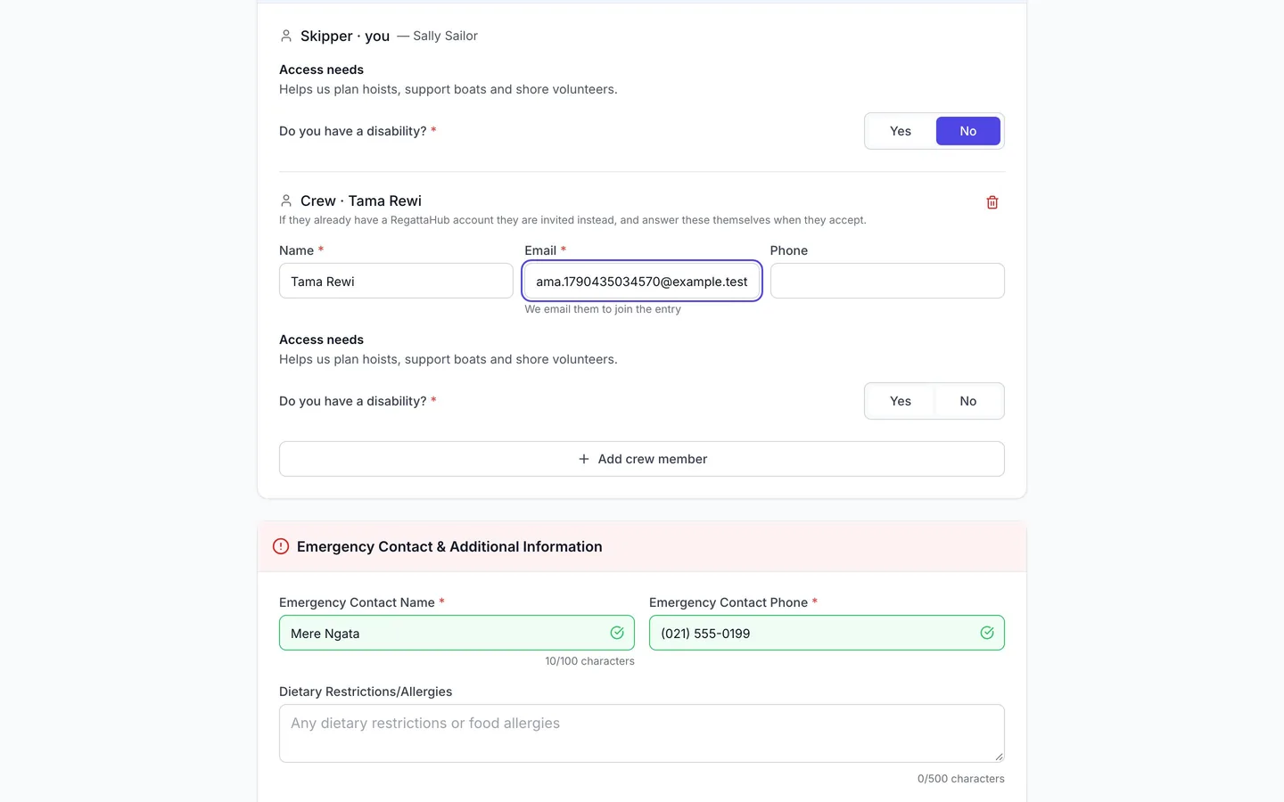Click the red alert icon beside Emergency Contact heading
The height and width of the screenshot is (802, 1284).
click(x=281, y=546)
